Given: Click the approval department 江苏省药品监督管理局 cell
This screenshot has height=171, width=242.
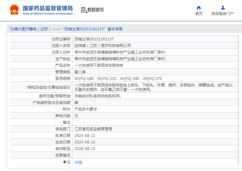Looking at the screenshot, I should point(93,129).
